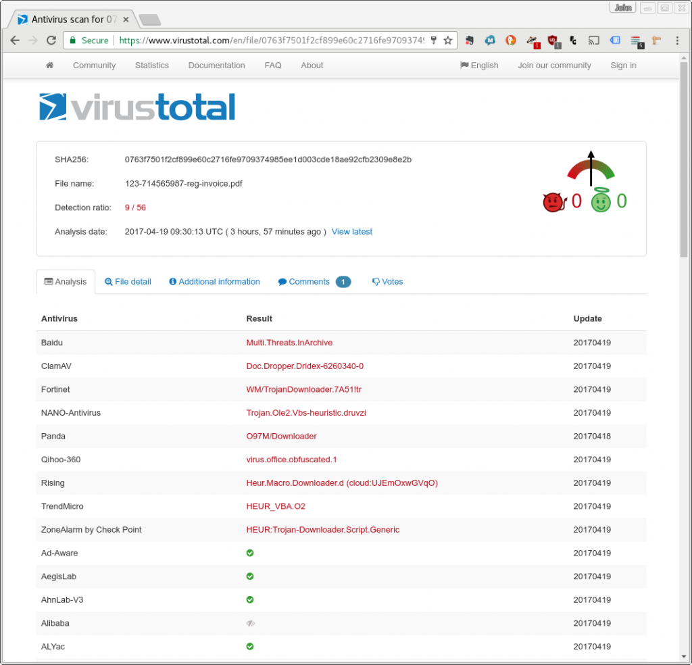Screen dimensions: 692x665
Task: Click Baidu's result Multi.Threats.InArchive
Action: (289, 343)
